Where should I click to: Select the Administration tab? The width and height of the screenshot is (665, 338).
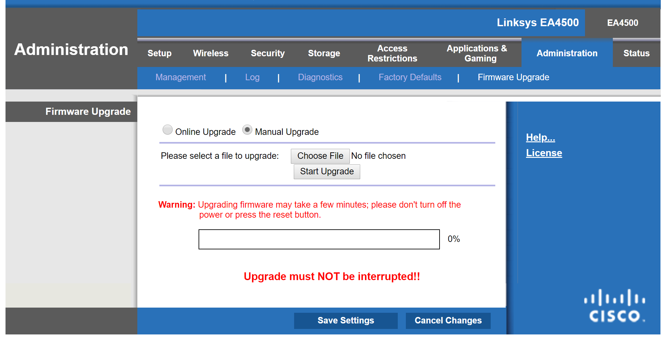567,53
